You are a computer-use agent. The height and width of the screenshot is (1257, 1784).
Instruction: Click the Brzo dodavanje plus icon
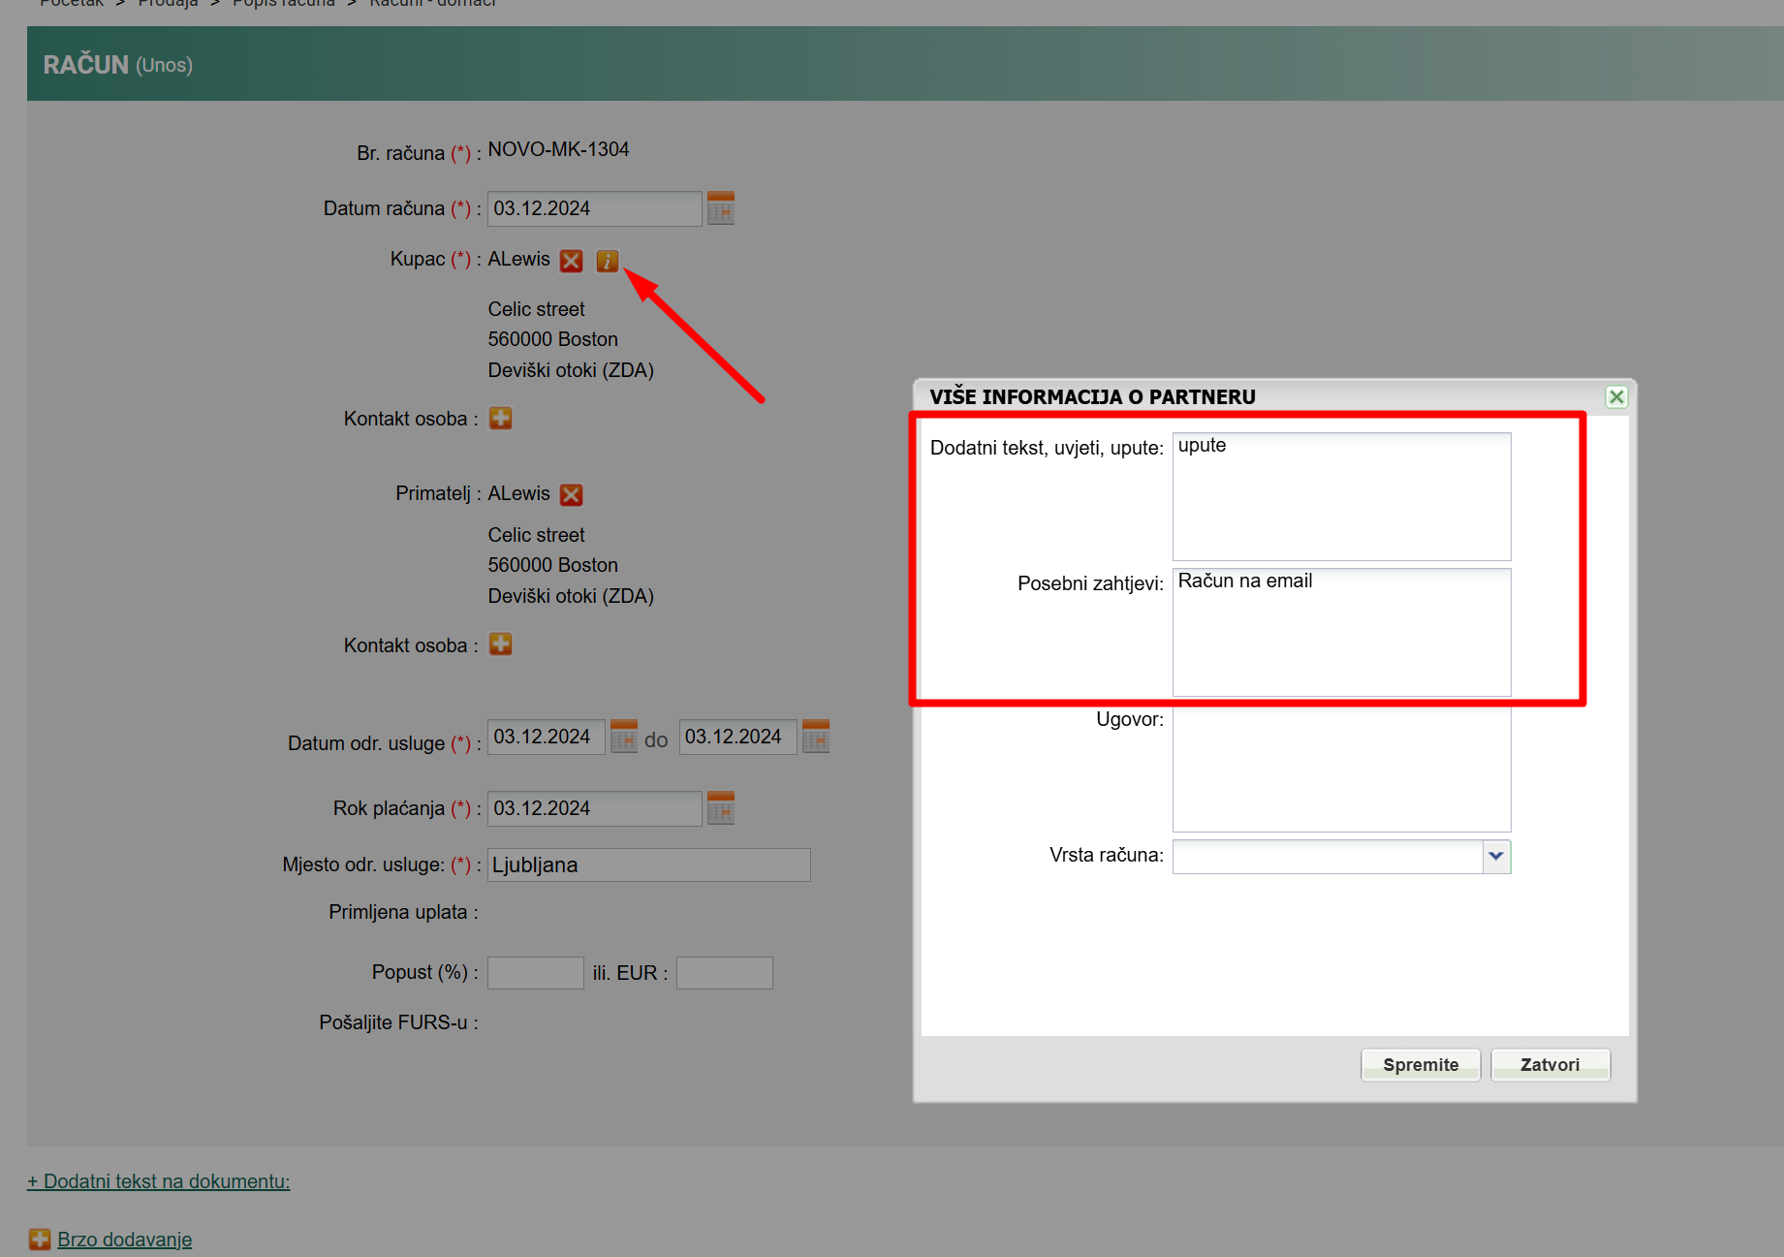coord(40,1239)
